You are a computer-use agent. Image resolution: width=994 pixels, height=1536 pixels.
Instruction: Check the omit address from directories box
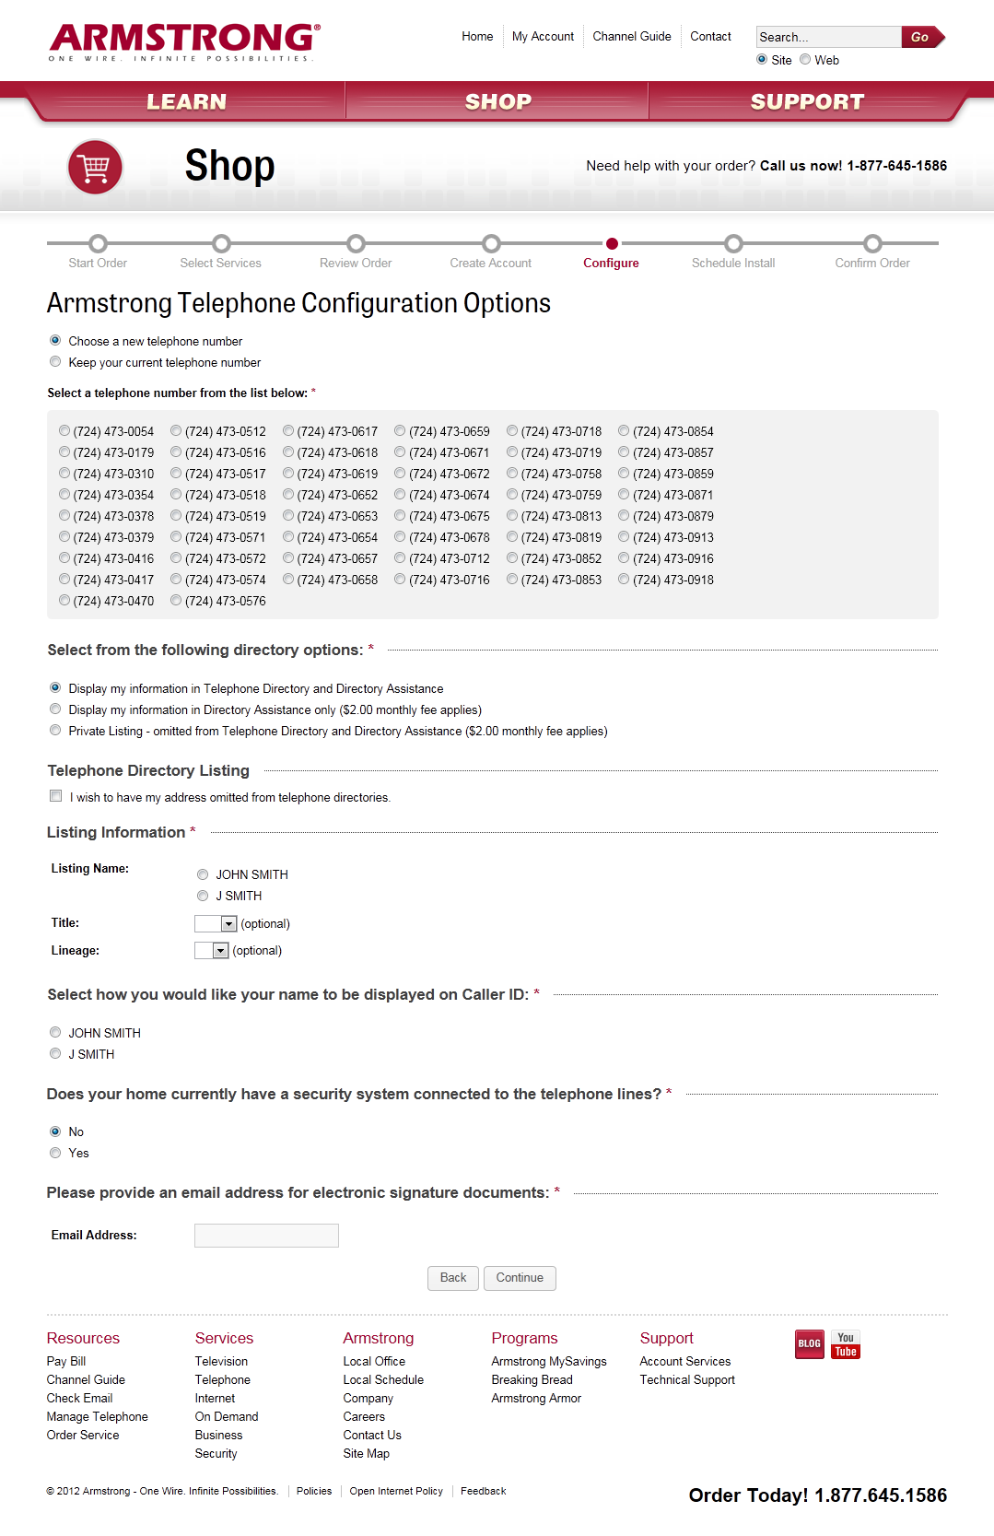coord(56,796)
